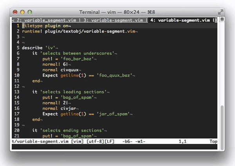The image size is (235, 166).
Task: Click line number 19 in gutter
Action: coord(17,125)
